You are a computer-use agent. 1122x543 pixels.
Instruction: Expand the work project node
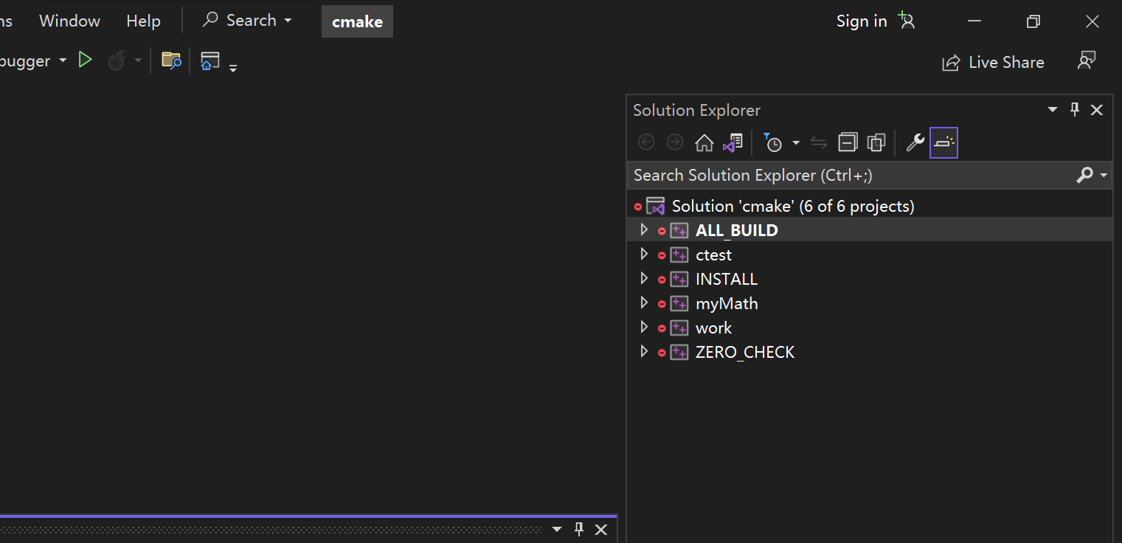pos(644,328)
